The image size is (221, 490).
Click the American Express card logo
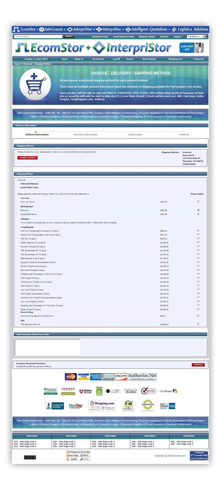(96, 377)
